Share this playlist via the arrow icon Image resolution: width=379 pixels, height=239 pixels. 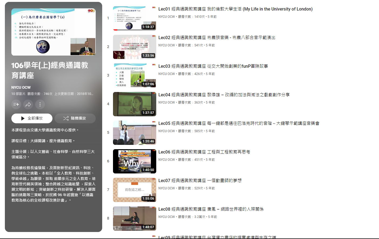28,104
